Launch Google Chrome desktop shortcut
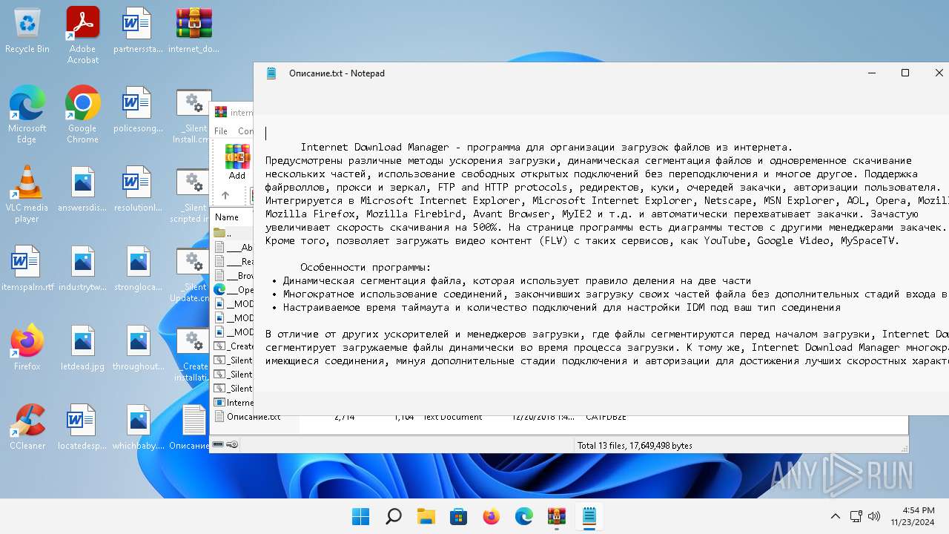The image size is (949, 534). pyautogui.click(x=83, y=114)
